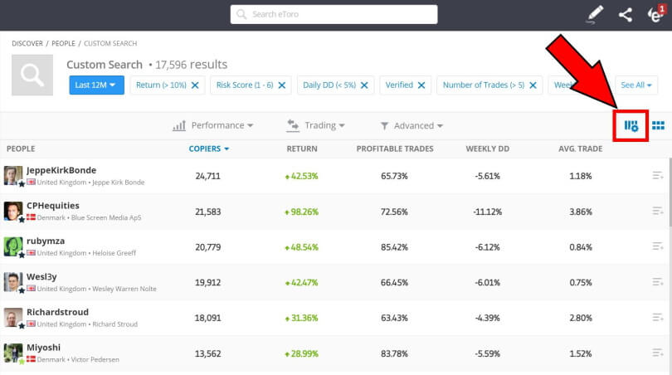Open Wesl3y trader name link
Viewport: 672px width, 375px height.
point(41,276)
